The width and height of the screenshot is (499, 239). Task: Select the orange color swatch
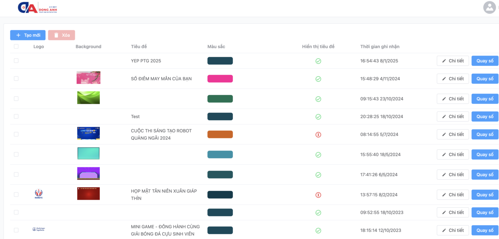[x=220, y=134]
